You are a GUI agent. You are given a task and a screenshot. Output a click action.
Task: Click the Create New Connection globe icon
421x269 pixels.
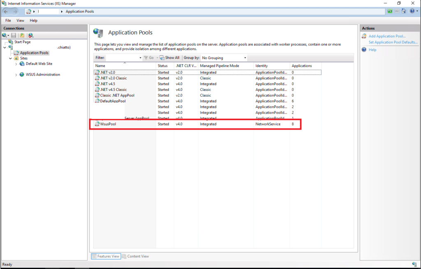point(4,35)
